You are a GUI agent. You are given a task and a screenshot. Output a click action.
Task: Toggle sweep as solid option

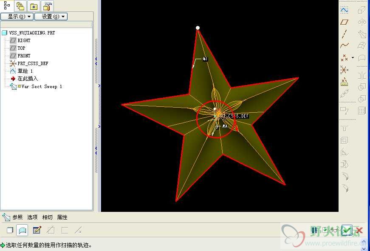coord(10,230)
